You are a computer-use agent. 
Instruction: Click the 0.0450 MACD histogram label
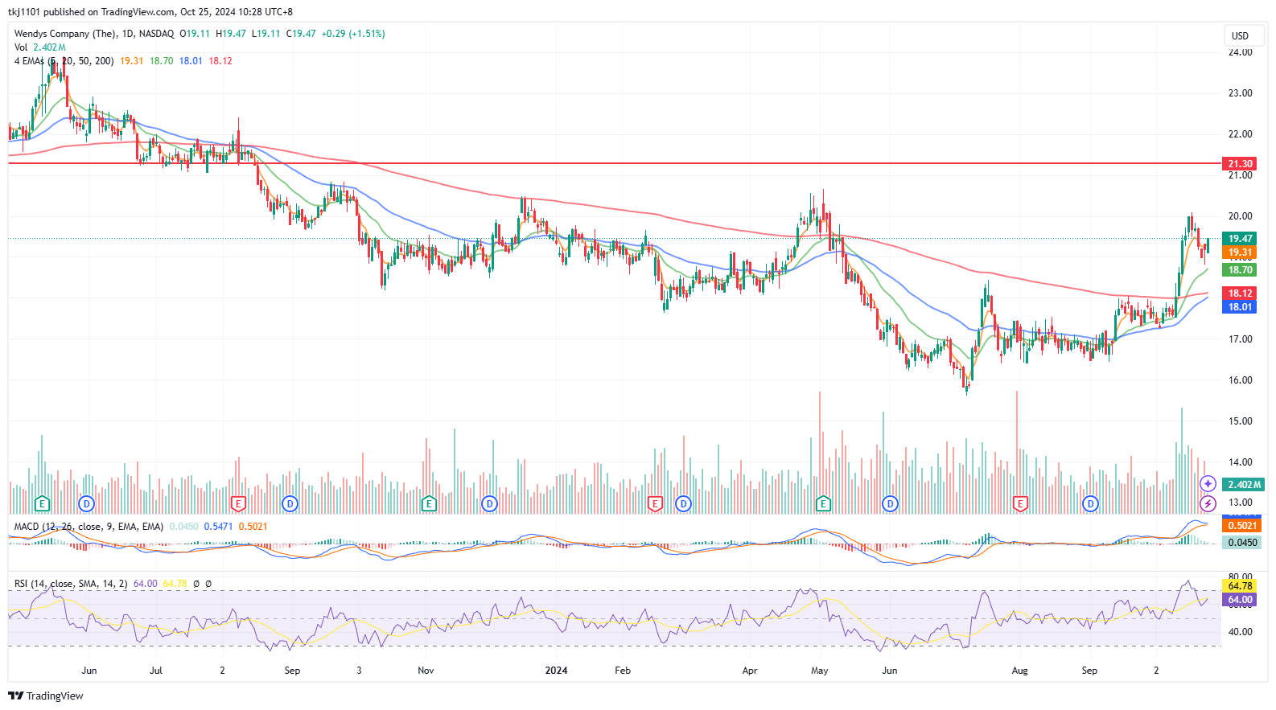tap(1242, 543)
